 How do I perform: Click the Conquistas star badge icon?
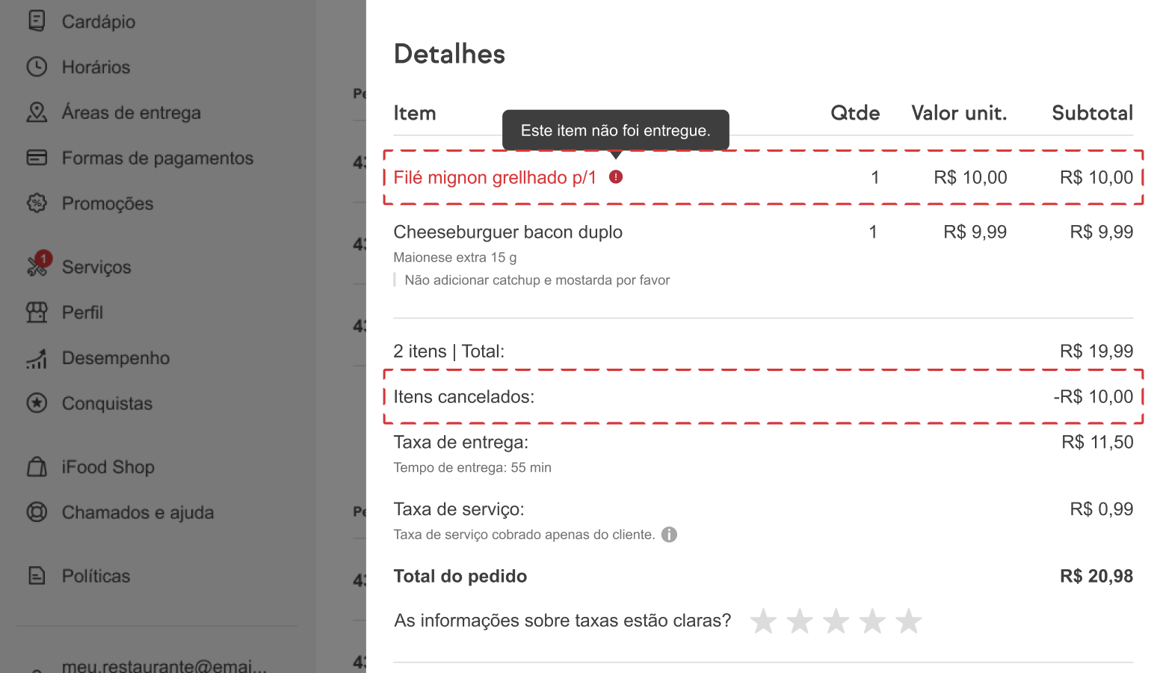tap(37, 403)
